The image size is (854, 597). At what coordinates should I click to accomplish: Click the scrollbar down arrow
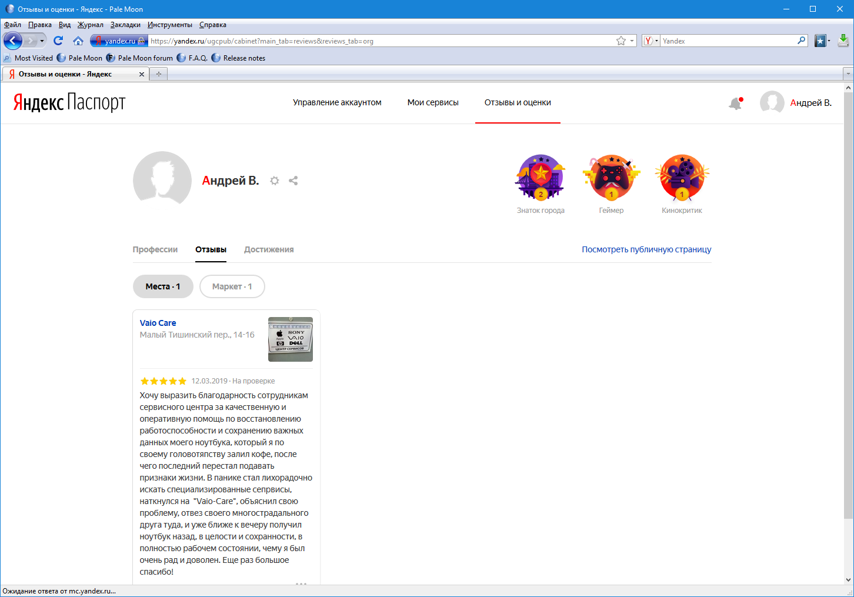(x=848, y=580)
